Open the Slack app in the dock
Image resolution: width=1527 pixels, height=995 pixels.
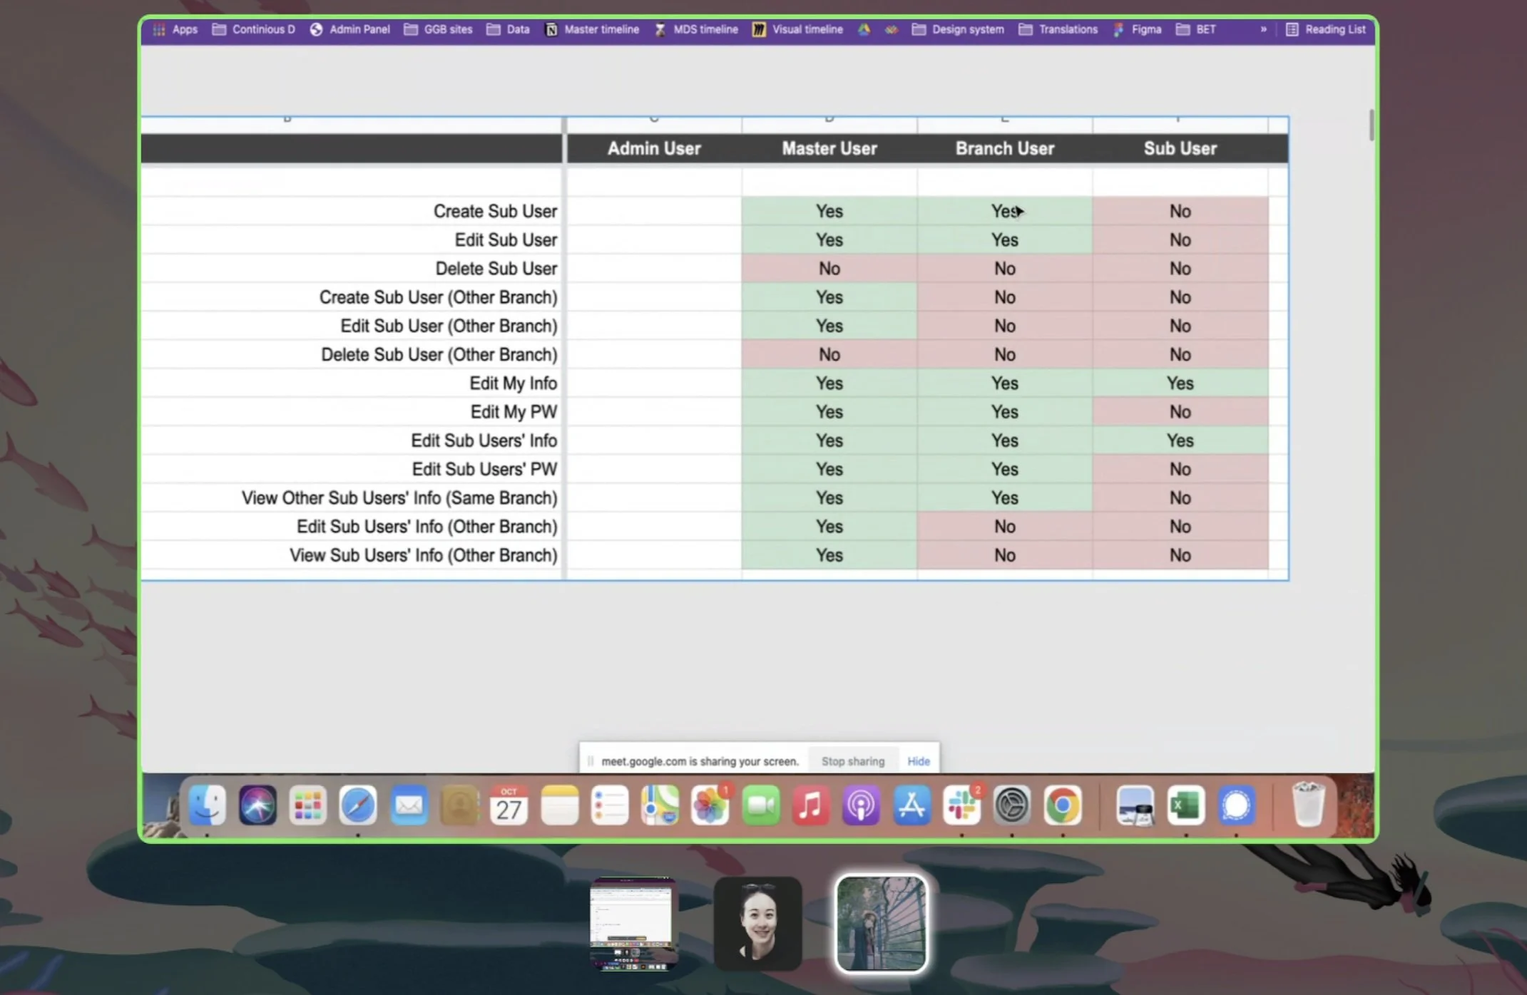pyautogui.click(x=961, y=805)
